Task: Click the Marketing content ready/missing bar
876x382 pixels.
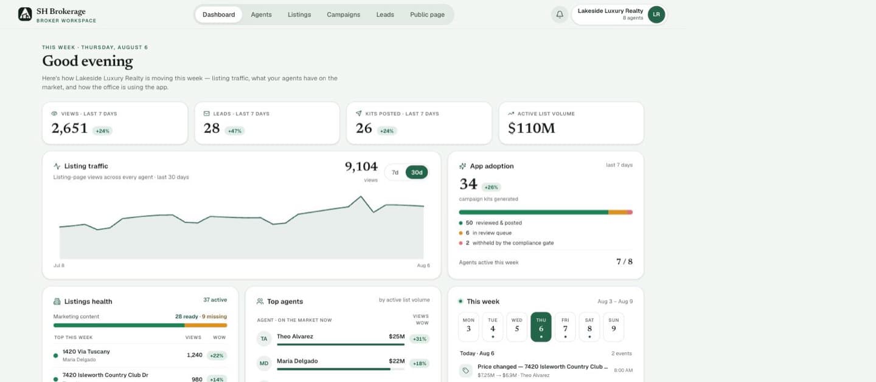Action: [x=140, y=325]
